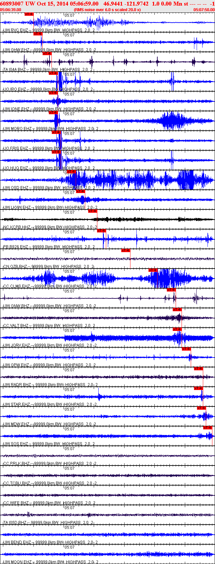Click the red pick flag on I04A trace
Screen dimensions: 215x564
pos(47,54)
